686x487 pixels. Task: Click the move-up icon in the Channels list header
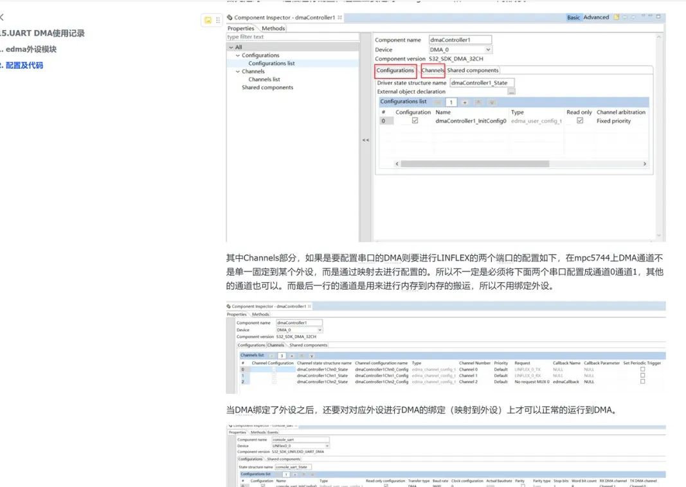[x=302, y=356]
